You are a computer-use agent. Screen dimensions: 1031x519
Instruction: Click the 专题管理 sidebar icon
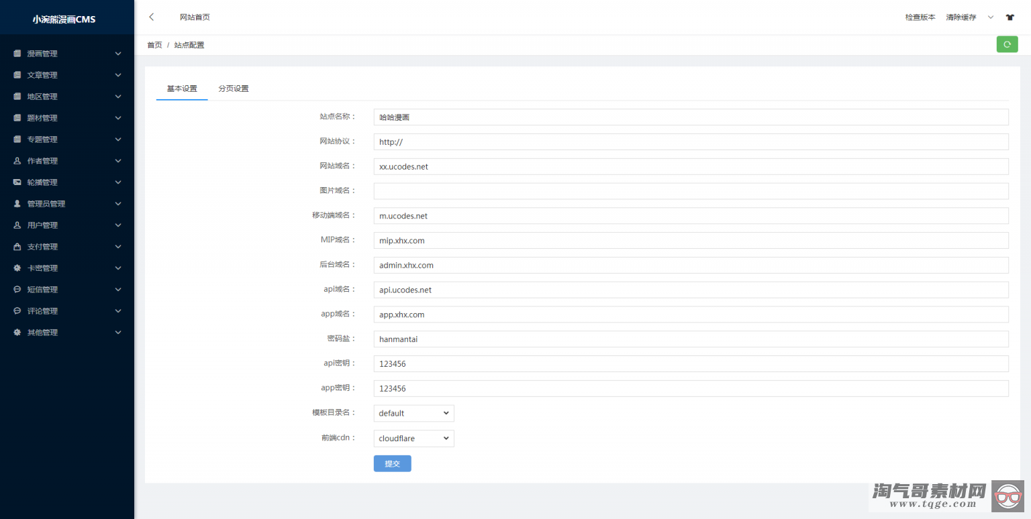[x=17, y=139]
